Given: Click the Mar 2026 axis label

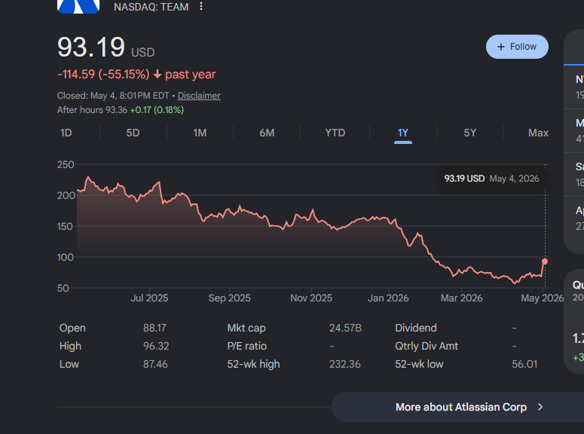Looking at the screenshot, I should point(461,298).
